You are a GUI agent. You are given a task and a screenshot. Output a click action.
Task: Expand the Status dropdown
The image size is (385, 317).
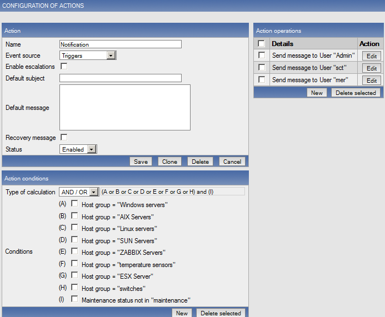[x=92, y=149]
